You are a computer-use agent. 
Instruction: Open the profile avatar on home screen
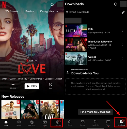[60, 4]
